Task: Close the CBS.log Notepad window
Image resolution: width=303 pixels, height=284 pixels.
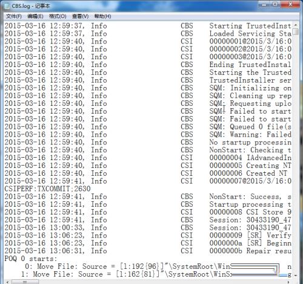Action: click(290, 4)
